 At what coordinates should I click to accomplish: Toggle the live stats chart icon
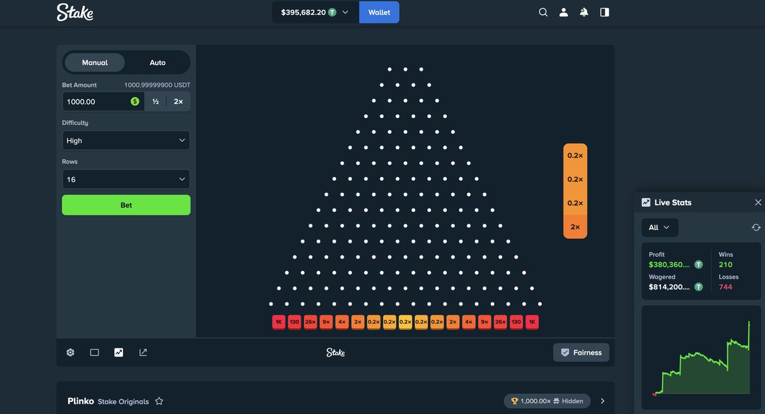(119, 352)
